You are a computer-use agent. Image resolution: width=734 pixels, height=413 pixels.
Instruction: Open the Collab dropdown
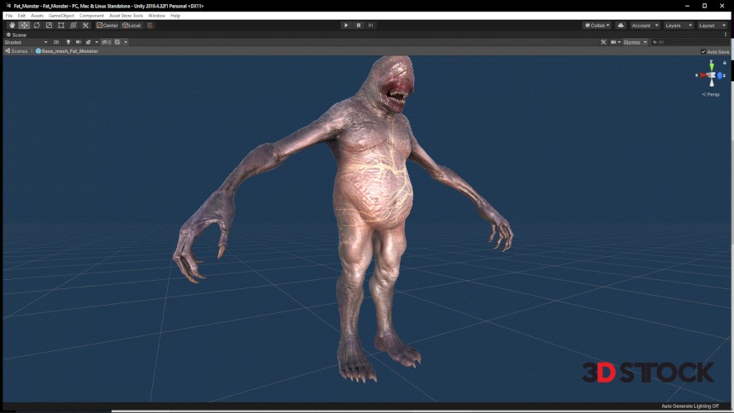[x=597, y=26]
